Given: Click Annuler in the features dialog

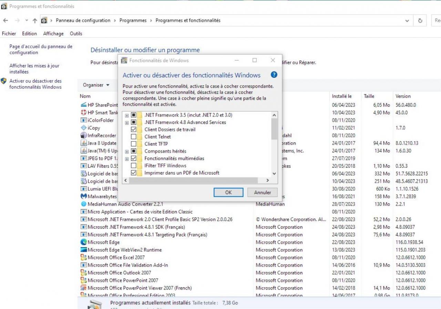Looking at the screenshot, I should click(263, 192).
